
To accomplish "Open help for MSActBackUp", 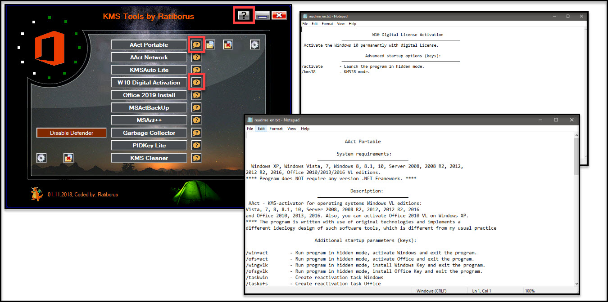I will [x=196, y=107].
